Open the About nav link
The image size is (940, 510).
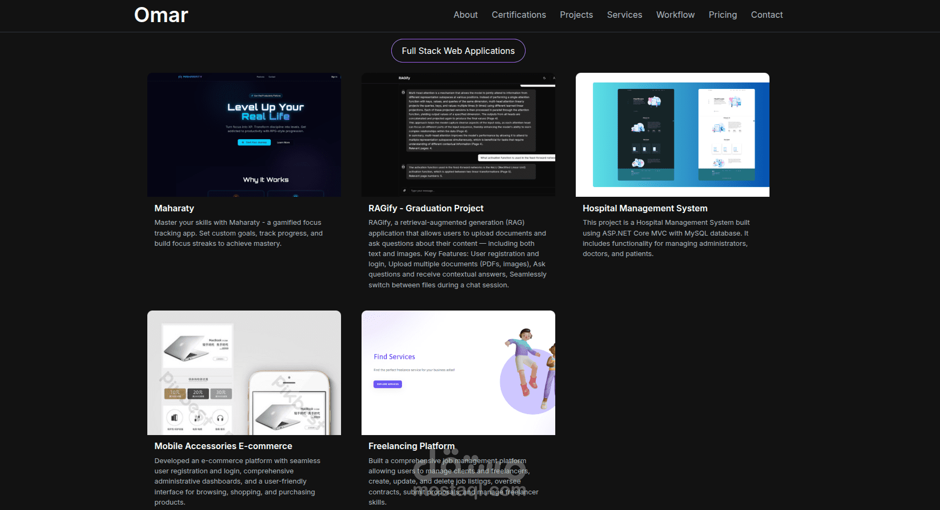pos(465,15)
